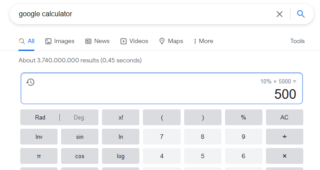
Task: Tap the ln natural log key
Action: click(x=120, y=137)
